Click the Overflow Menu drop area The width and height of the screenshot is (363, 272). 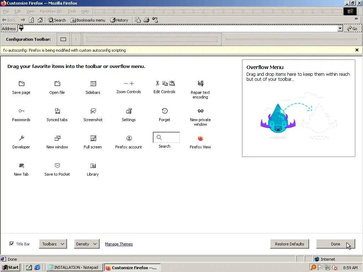click(x=298, y=108)
